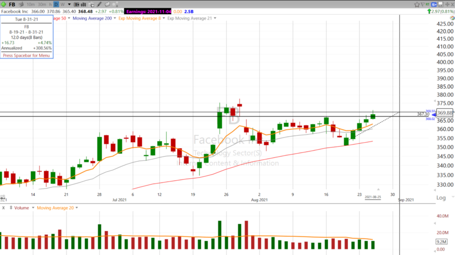Toggle Log scale on price axis
Screen dimensions: 455x255
click(x=441, y=197)
